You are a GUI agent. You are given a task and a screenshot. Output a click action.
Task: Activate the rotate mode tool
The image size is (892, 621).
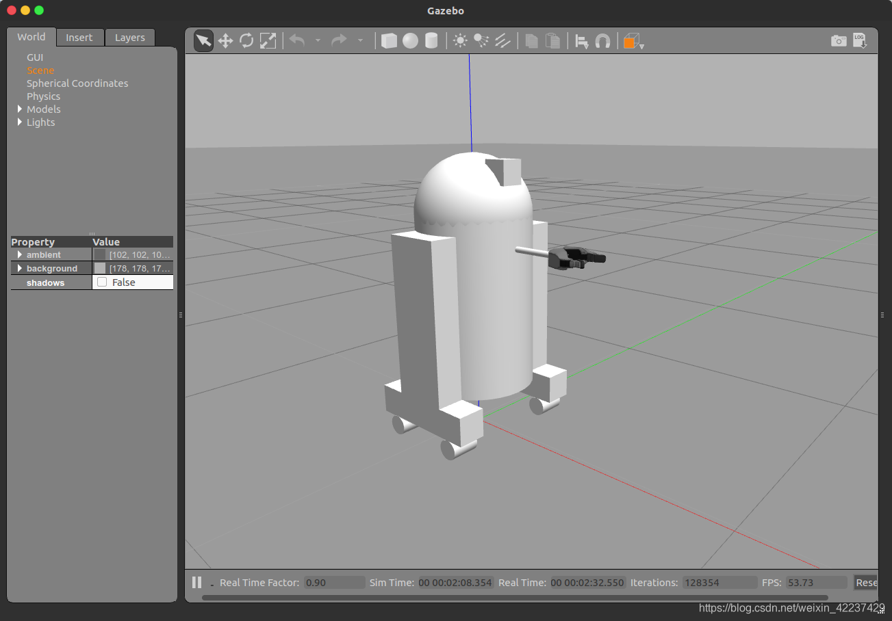(x=246, y=41)
